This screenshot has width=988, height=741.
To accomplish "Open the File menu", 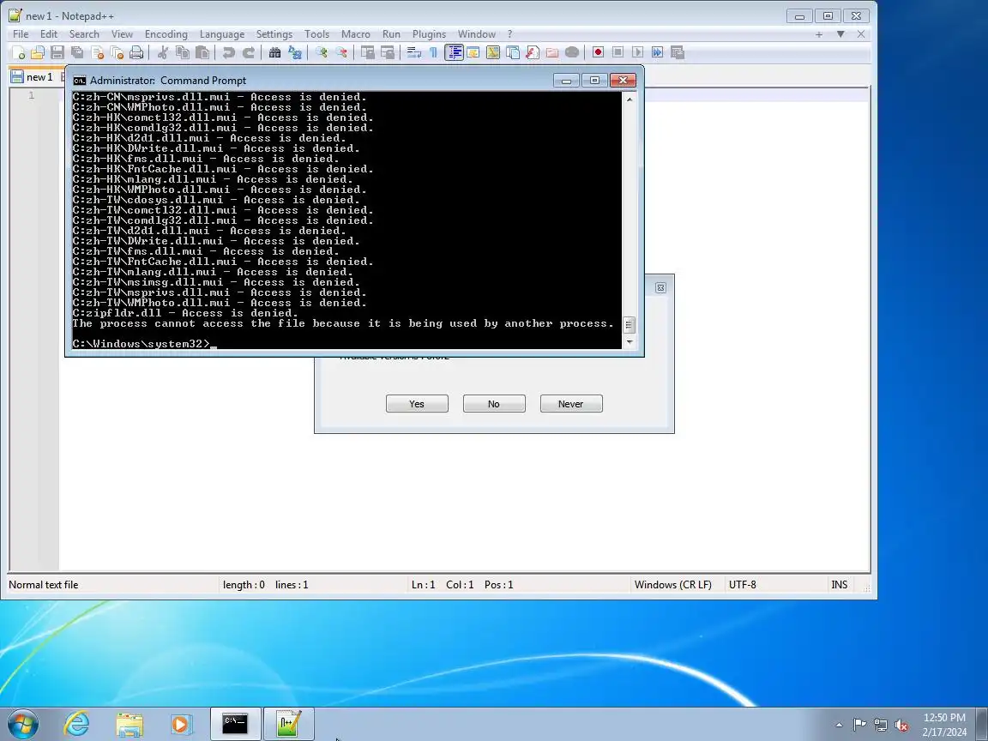I will [x=21, y=34].
